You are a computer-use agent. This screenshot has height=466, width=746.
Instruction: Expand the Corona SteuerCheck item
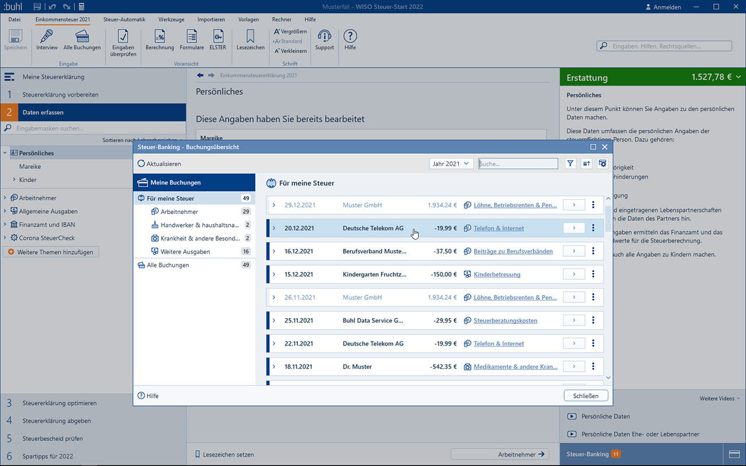[5, 238]
